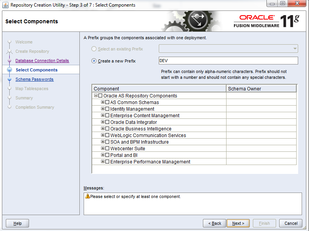Viewport: 309px width, 231px height.
Task: Click the Component column header
Action: click(159, 89)
